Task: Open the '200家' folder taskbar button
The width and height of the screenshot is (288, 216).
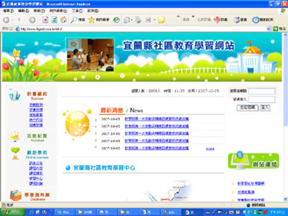Action: click(85, 213)
